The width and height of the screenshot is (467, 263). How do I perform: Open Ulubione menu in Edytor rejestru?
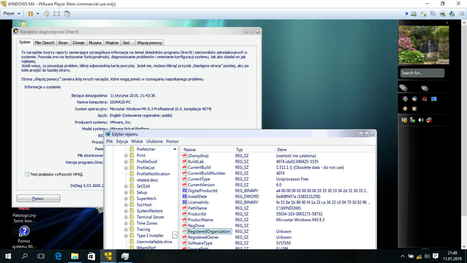[155, 141]
